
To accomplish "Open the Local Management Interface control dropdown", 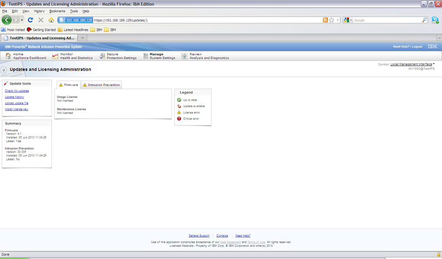I will (x=412, y=64).
